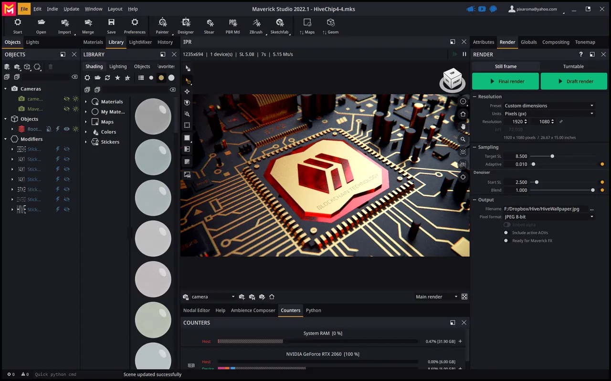Toggle the lightning icon on Root object
This screenshot has height=381, width=611.
(x=58, y=129)
